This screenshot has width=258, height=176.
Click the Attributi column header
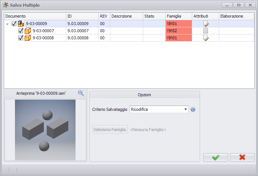205,16
